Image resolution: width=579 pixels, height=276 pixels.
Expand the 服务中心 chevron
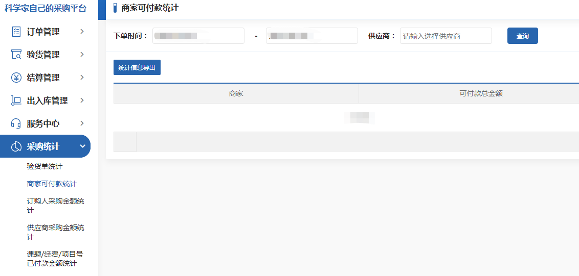click(82, 123)
